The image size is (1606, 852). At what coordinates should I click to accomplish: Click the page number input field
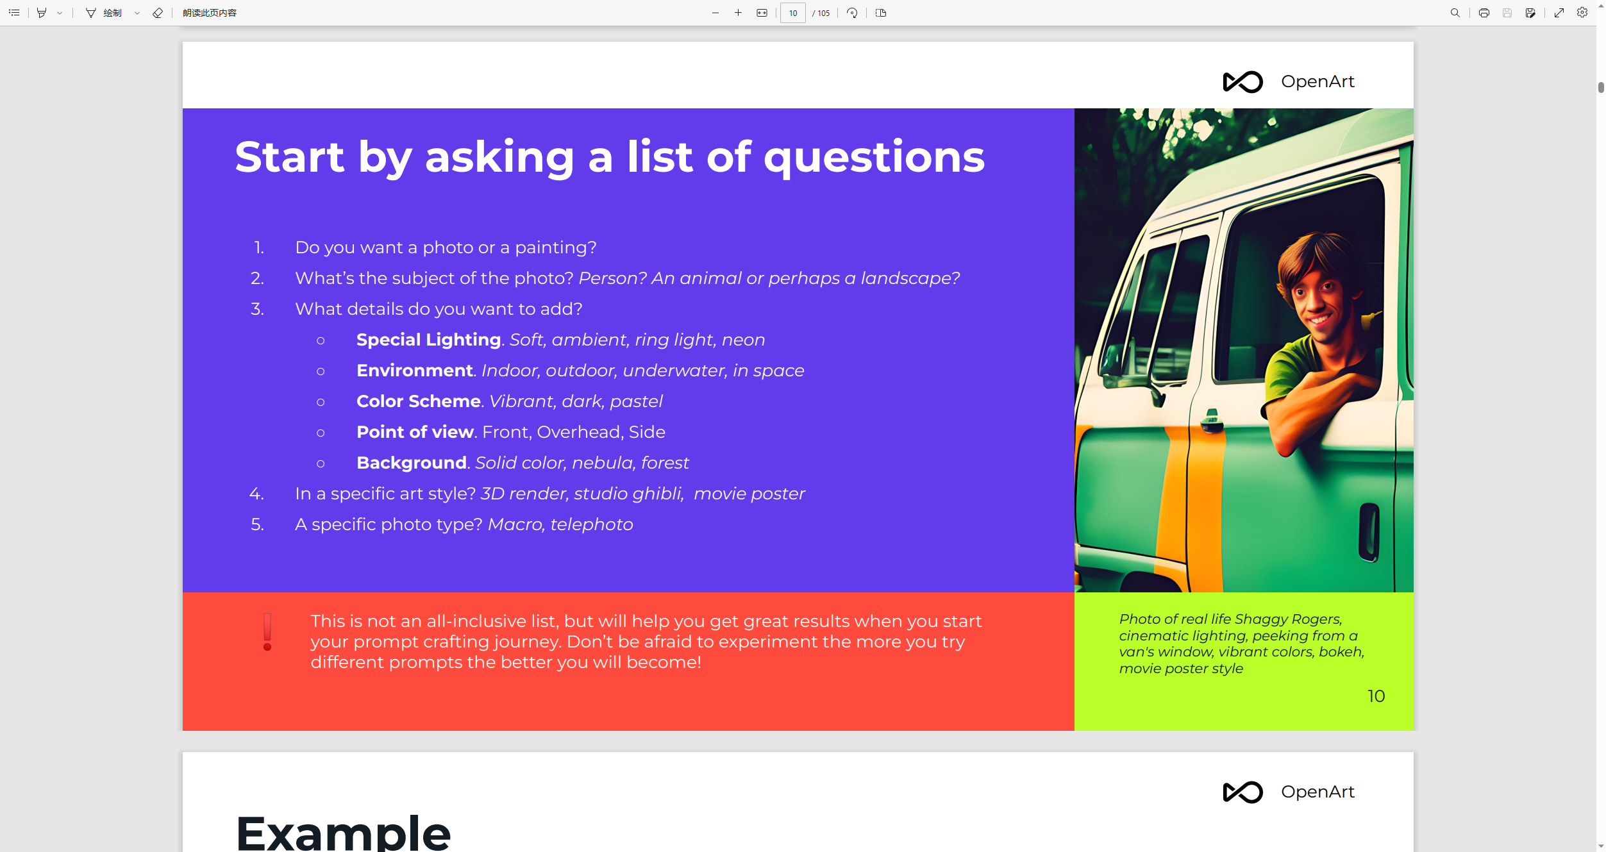(793, 13)
